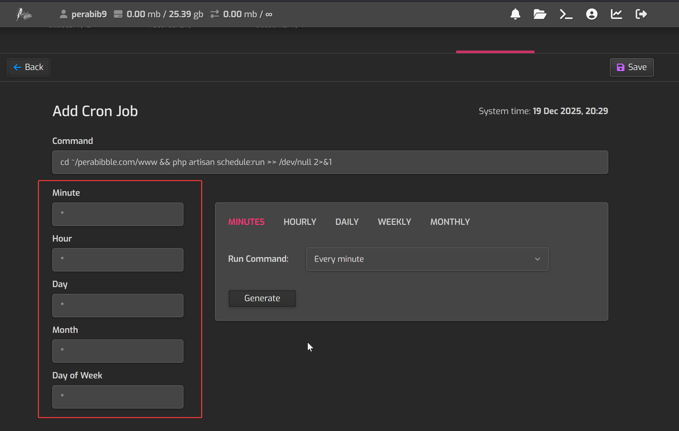Viewport: 679px width, 431px height.
Task: Open the user account circle icon
Action: pos(591,14)
